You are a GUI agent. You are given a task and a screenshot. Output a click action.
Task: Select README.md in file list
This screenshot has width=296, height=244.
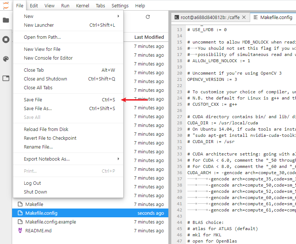point(90,230)
